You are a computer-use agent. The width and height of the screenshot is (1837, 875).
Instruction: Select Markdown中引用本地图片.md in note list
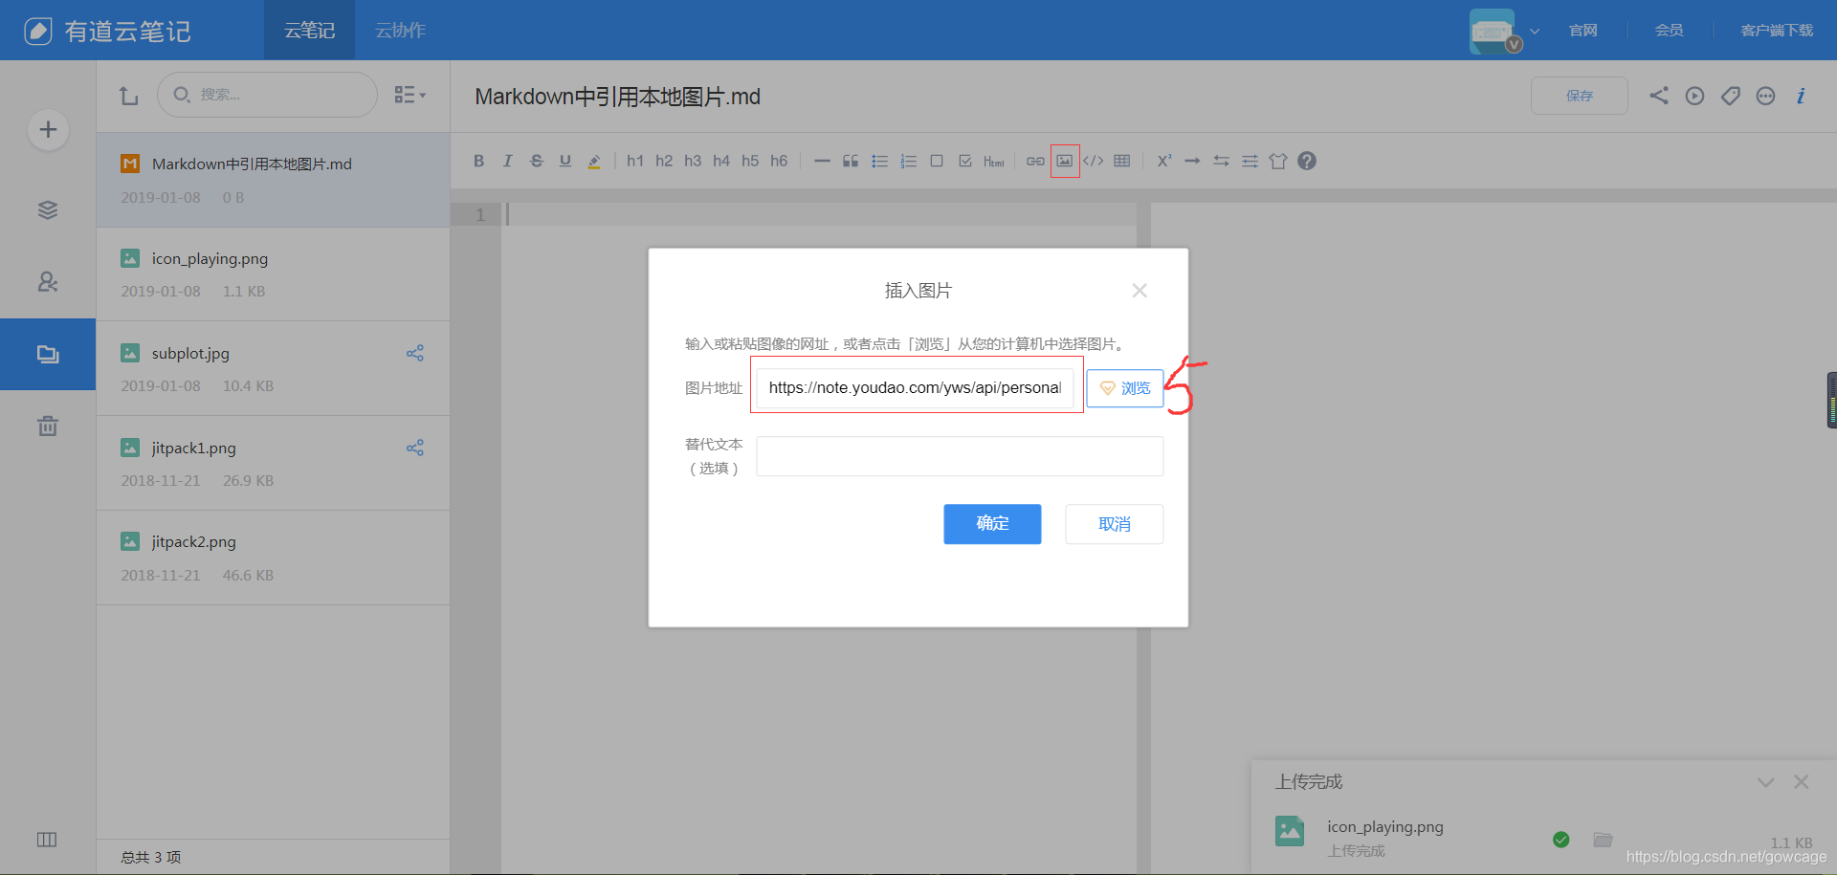pyautogui.click(x=273, y=180)
